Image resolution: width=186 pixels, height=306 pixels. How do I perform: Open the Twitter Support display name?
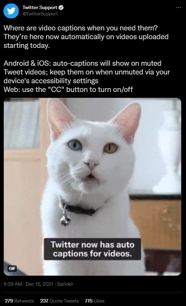pyautogui.click(x=40, y=8)
